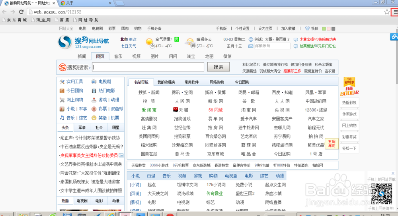Change city via 更改 link
Screen dimensions: 398x216
[133, 39]
